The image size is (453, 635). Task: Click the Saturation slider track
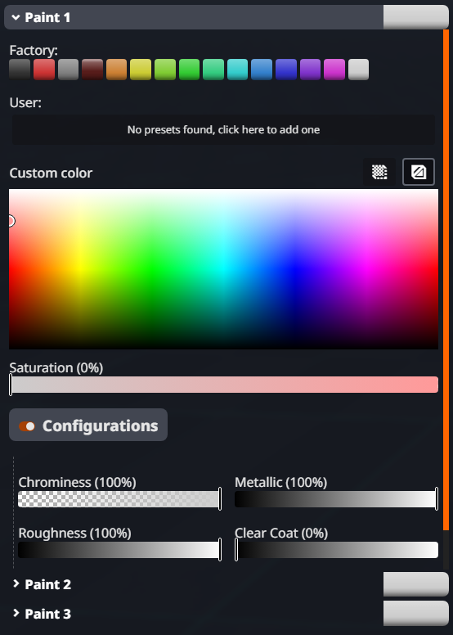pyautogui.click(x=224, y=385)
